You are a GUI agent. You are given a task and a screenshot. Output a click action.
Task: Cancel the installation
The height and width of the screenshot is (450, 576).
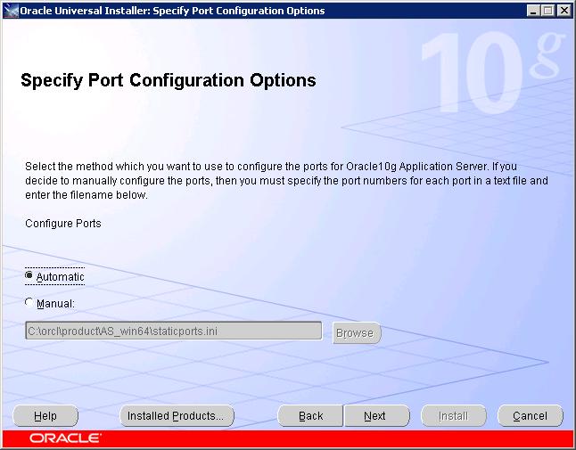[531, 416]
